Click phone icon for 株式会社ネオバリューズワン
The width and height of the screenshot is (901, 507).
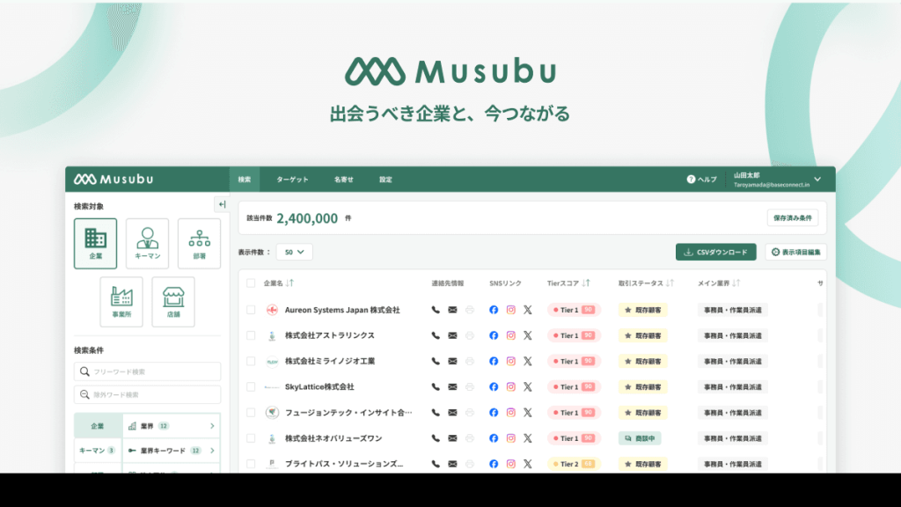[436, 438]
